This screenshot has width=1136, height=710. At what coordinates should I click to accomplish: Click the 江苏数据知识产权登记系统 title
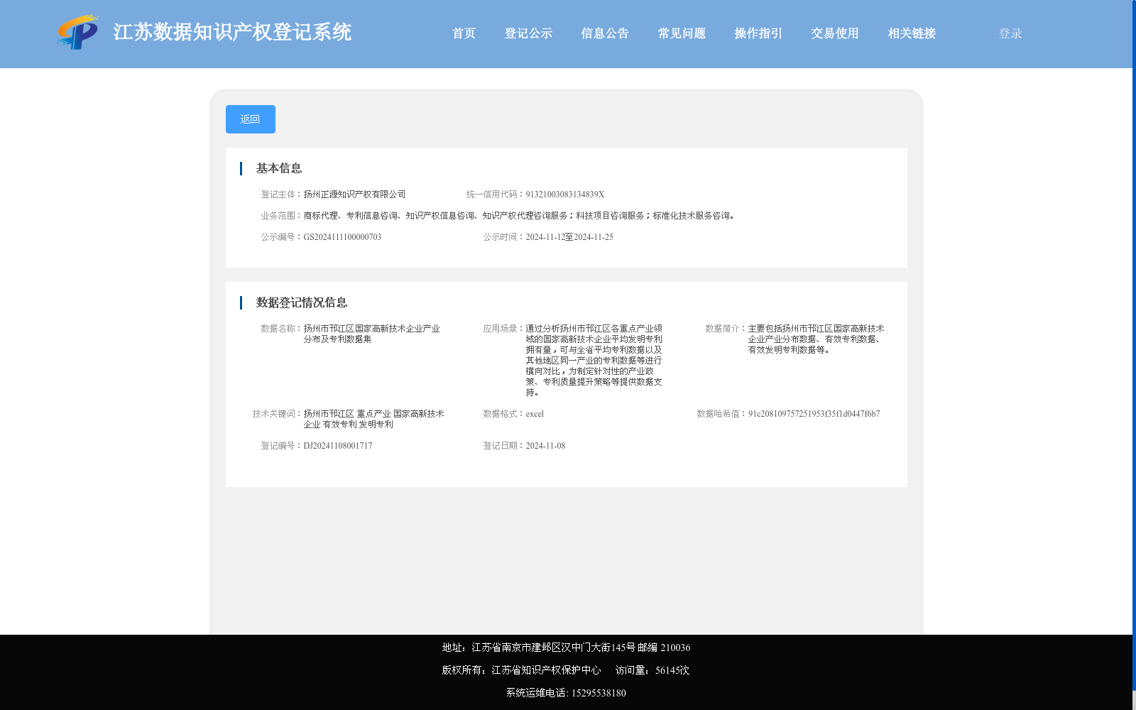point(232,33)
